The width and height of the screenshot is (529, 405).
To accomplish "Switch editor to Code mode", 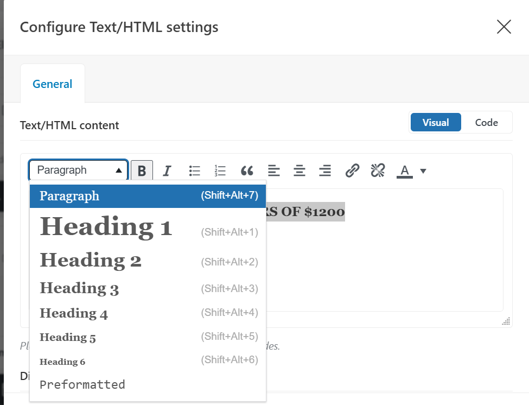I will (x=487, y=122).
